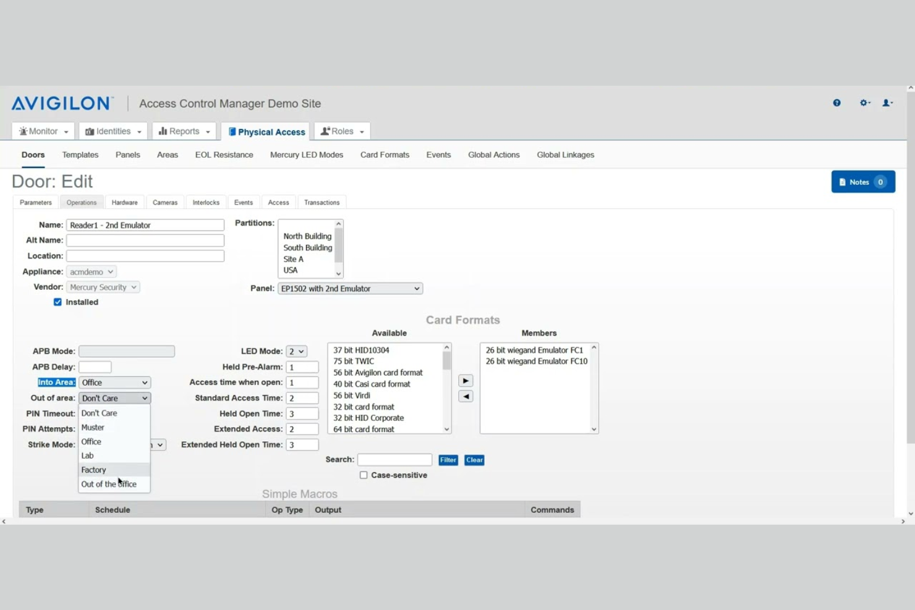Switch to the Hardware tab

coord(125,203)
